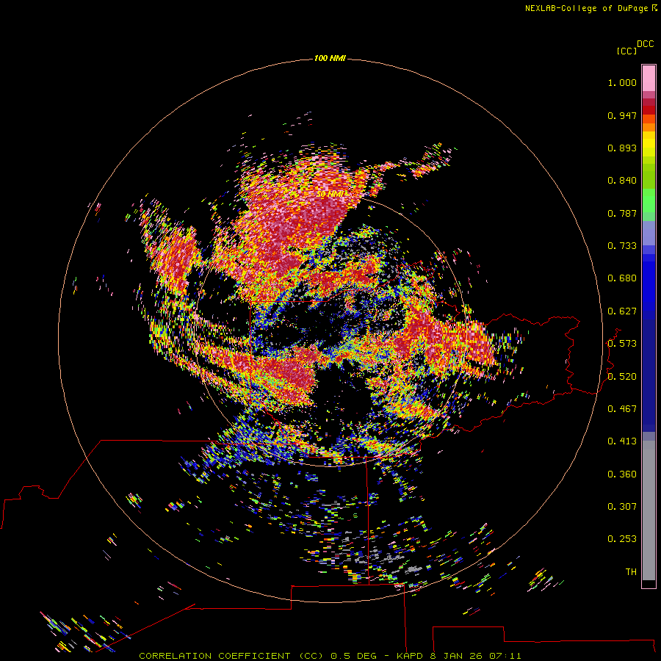The width and height of the screenshot is (661, 661).
Task: Click the 0.733 scale value
Action: [x=622, y=246]
